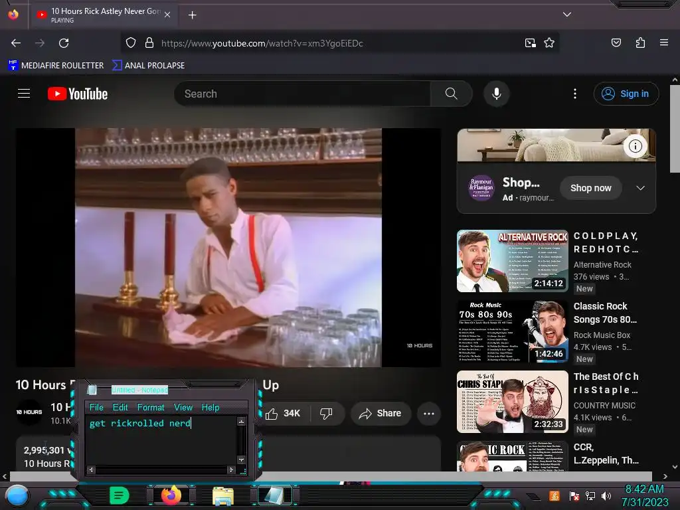This screenshot has width=680, height=510.
Task: Click the ad info icon
Action: click(x=636, y=146)
